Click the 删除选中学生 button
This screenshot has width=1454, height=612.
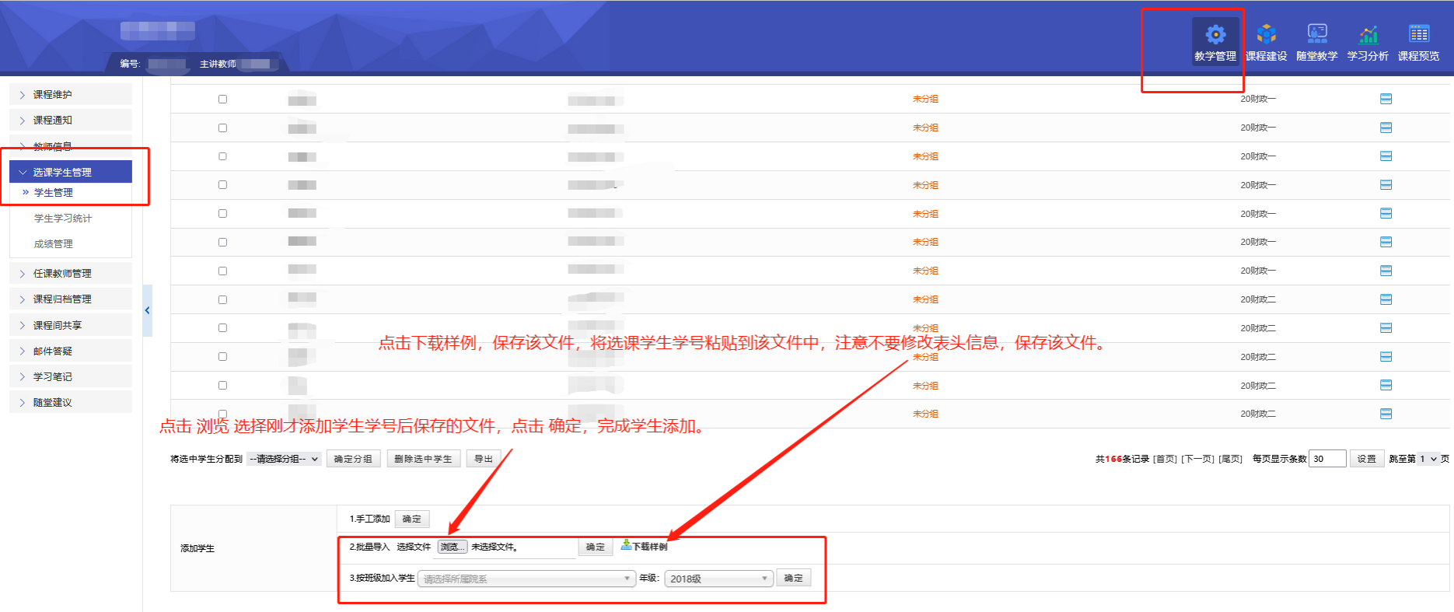point(423,459)
